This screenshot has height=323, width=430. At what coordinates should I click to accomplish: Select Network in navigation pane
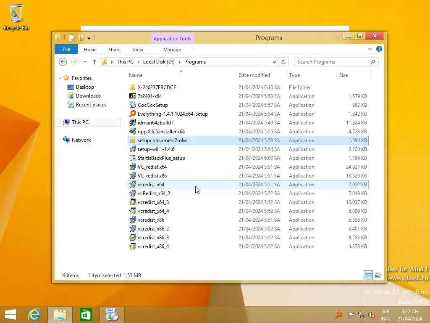(x=81, y=140)
